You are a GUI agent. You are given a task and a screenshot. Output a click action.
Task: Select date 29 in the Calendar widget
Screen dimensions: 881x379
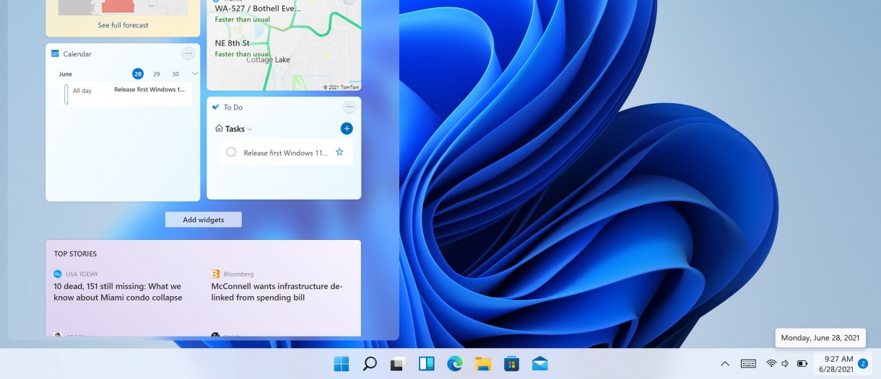point(157,74)
